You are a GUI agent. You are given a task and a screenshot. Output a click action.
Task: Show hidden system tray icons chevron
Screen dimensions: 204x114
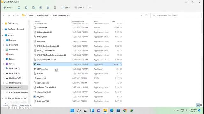[x=174, y=111]
